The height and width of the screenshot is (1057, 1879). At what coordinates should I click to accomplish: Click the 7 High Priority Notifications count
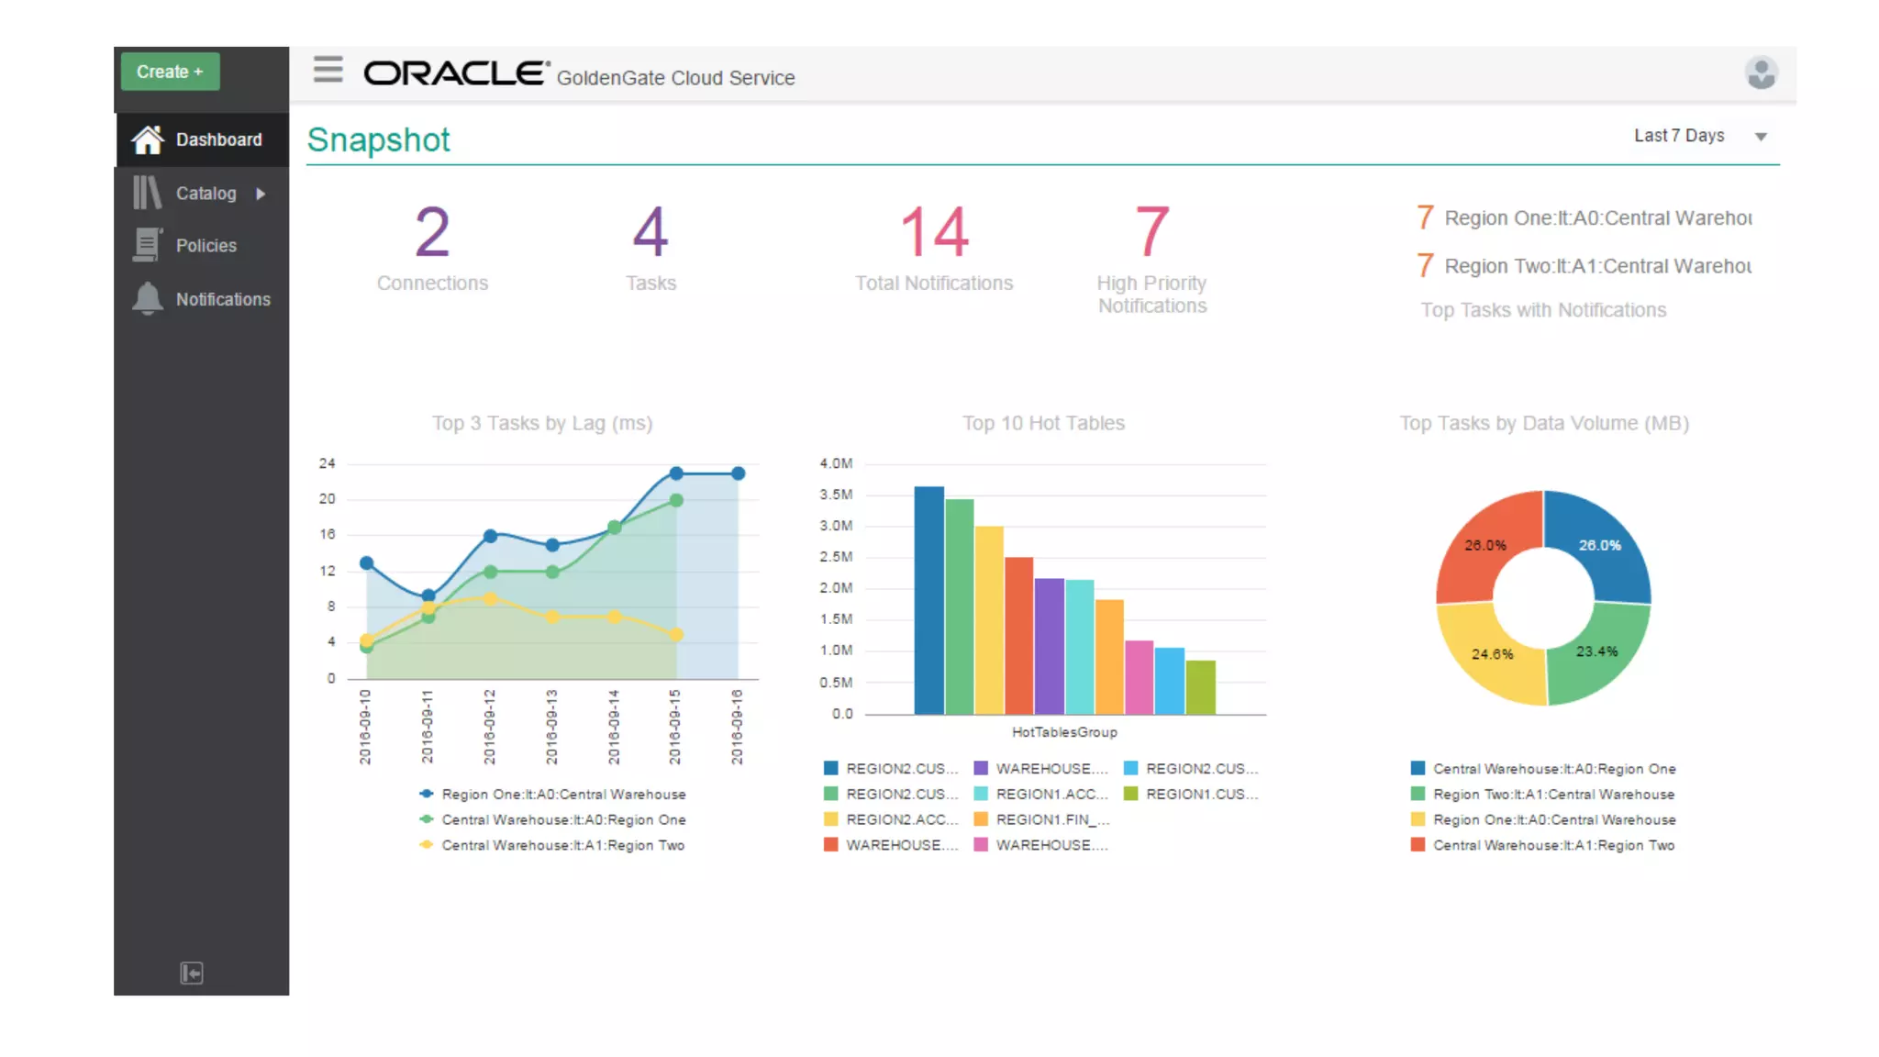coord(1151,231)
